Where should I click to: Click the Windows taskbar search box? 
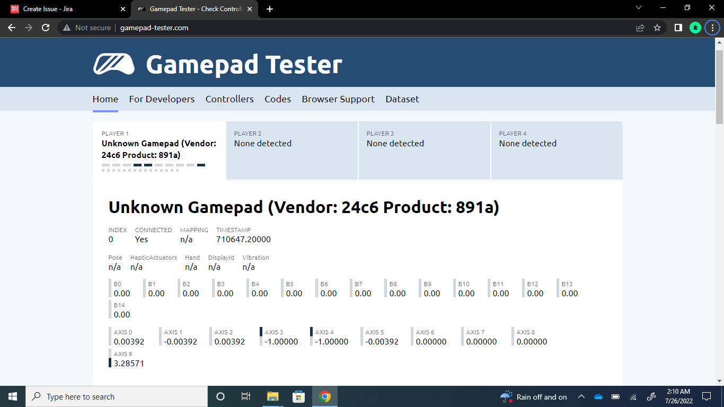pyautogui.click(x=117, y=396)
